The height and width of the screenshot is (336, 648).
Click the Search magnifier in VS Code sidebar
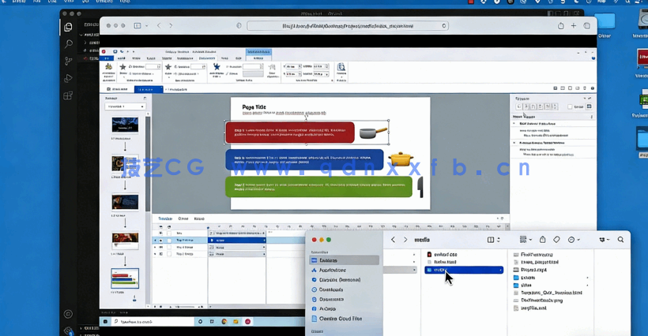[x=68, y=43]
